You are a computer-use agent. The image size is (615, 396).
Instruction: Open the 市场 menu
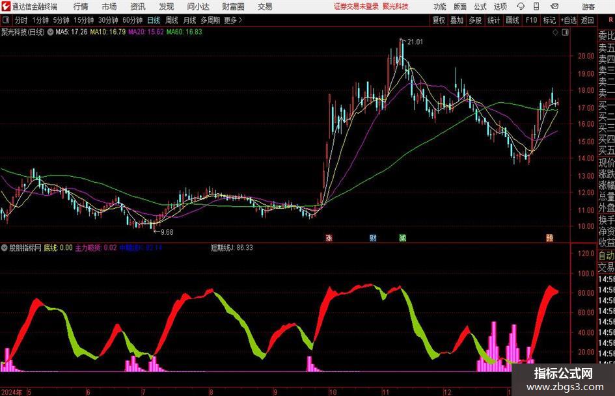pyautogui.click(x=109, y=7)
